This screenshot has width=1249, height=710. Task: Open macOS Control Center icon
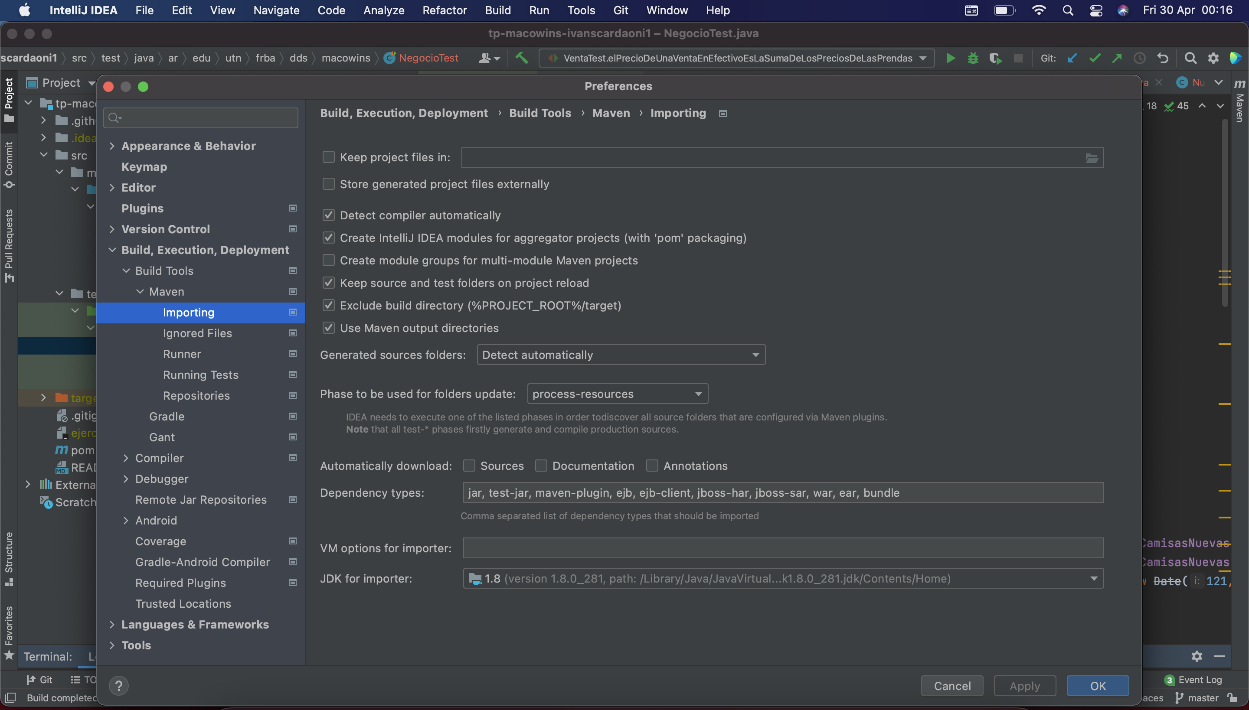click(x=1096, y=10)
